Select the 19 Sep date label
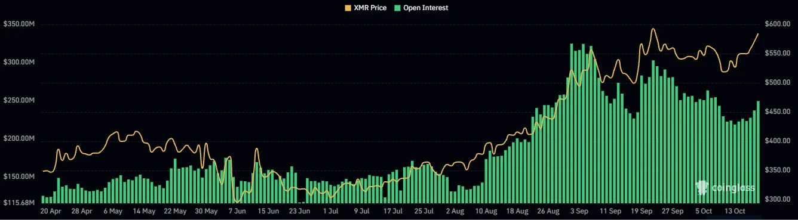 (642, 211)
